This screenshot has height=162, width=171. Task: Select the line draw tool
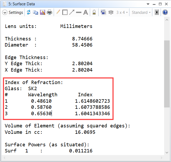click(79, 13)
